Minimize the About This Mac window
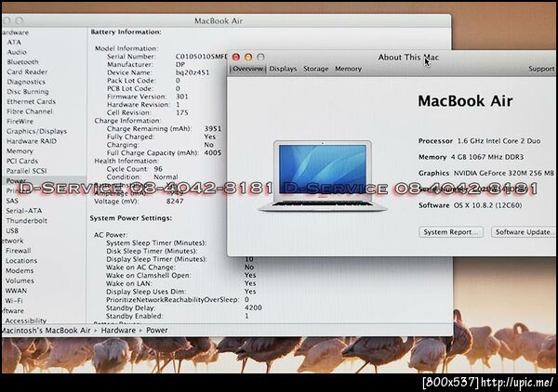The width and height of the screenshot is (558, 392). 248,57
